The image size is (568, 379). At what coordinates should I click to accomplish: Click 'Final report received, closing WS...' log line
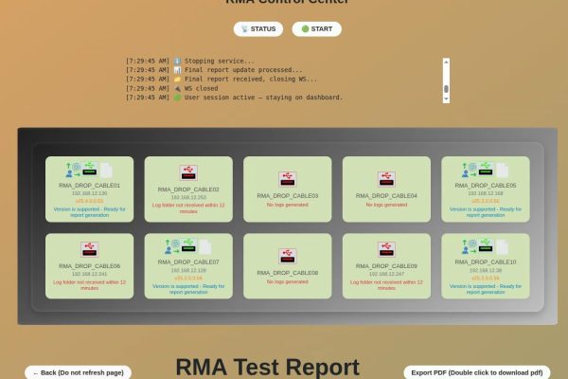pos(222,79)
